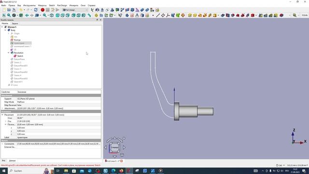Open the Sketch menu
The height and width of the screenshot is (174, 309).
pyautogui.click(x=52, y=5)
